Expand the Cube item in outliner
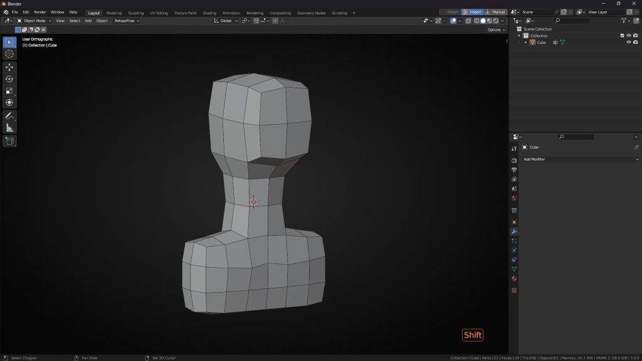642x361 pixels. 526,42
